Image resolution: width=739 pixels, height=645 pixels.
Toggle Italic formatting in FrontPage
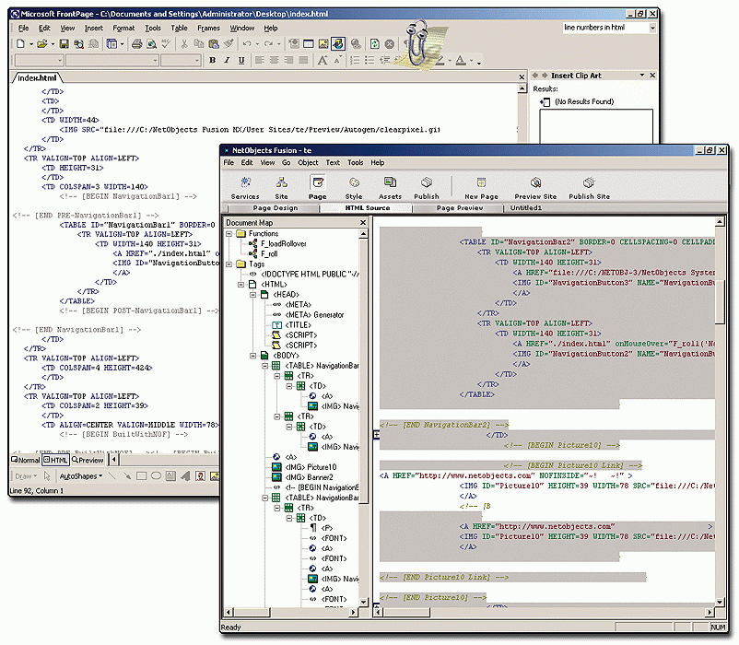227,60
